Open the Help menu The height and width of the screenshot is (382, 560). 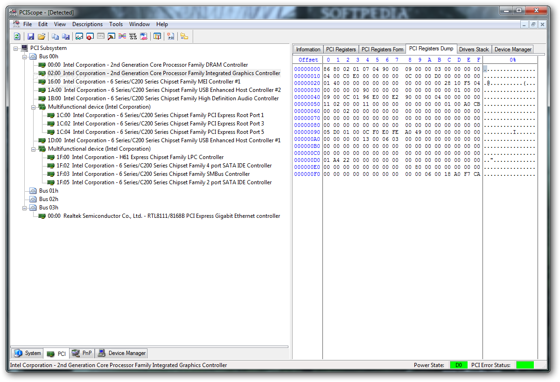coord(162,24)
